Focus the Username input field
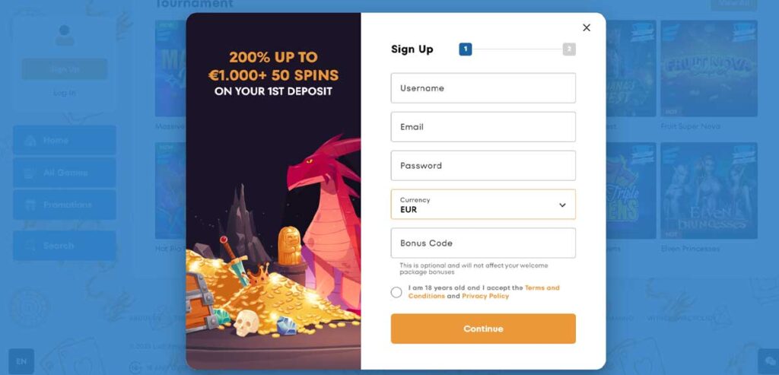Screen dimensions: 779x375 pos(483,88)
